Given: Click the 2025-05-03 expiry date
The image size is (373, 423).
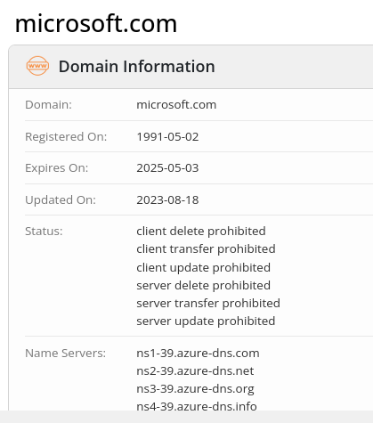Looking at the screenshot, I should [x=167, y=168].
